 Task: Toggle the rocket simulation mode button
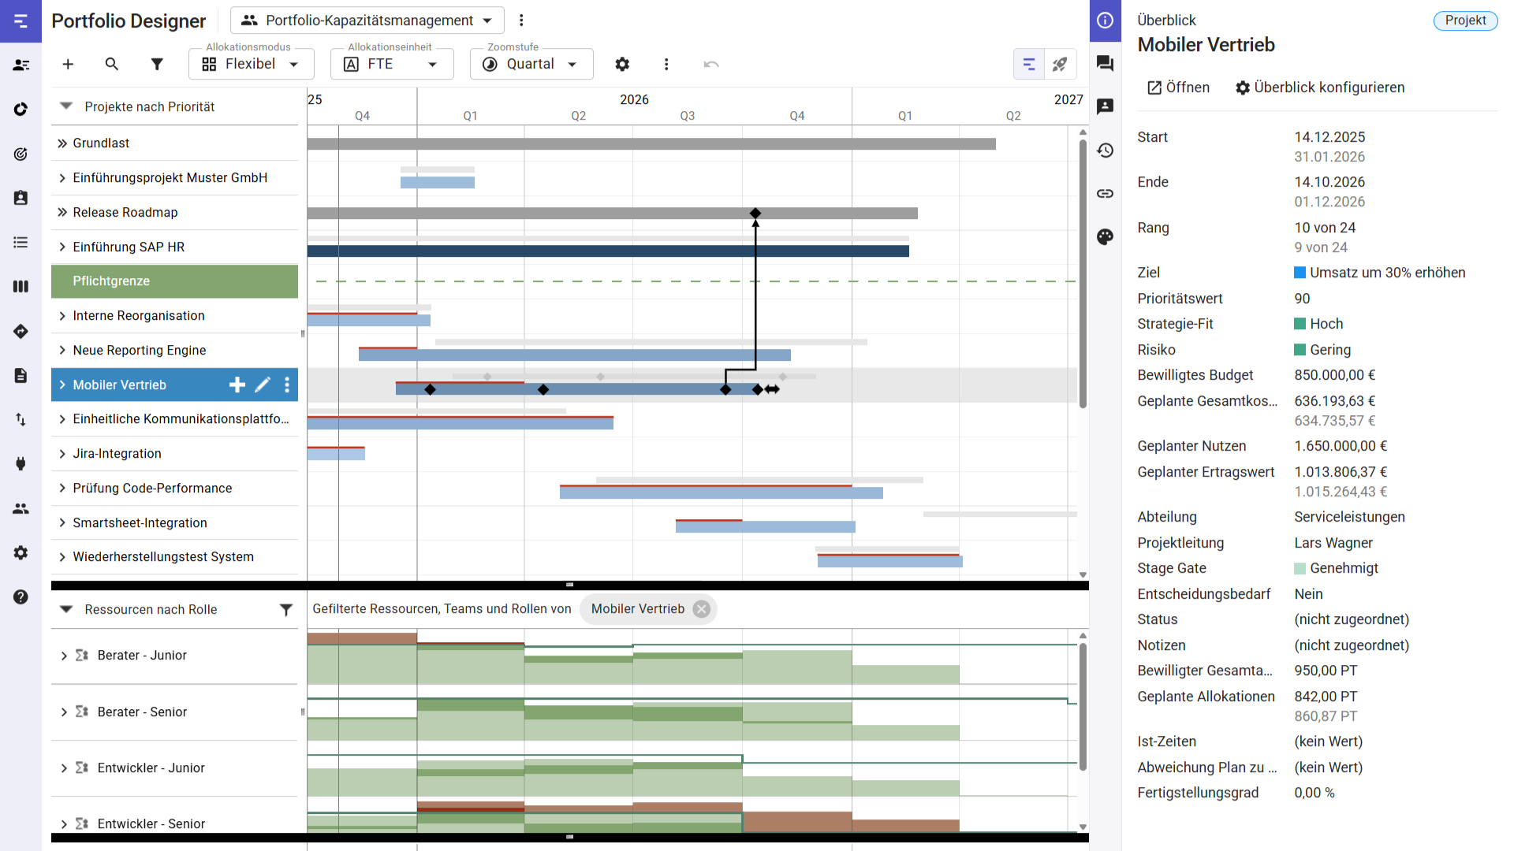pos(1060,64)
